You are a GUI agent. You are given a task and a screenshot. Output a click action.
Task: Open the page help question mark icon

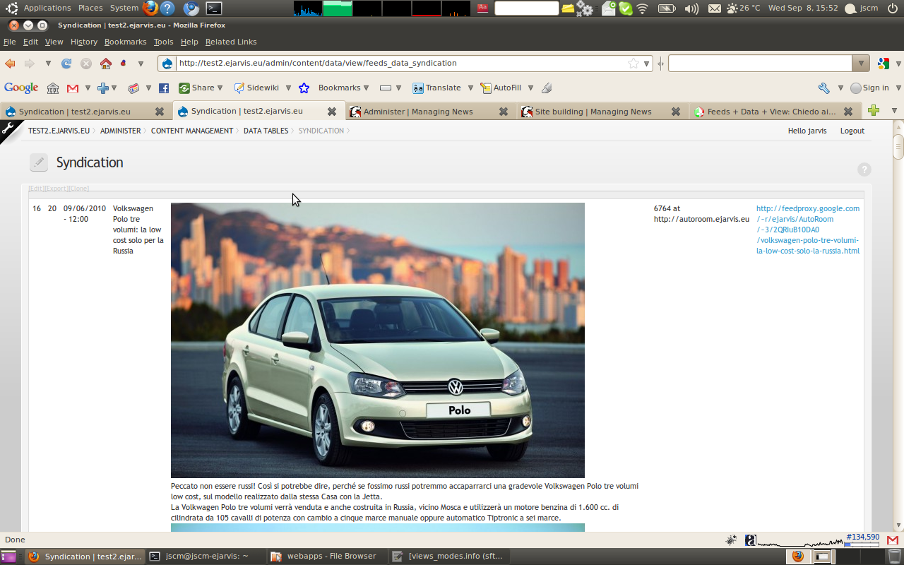click(864, 169)
